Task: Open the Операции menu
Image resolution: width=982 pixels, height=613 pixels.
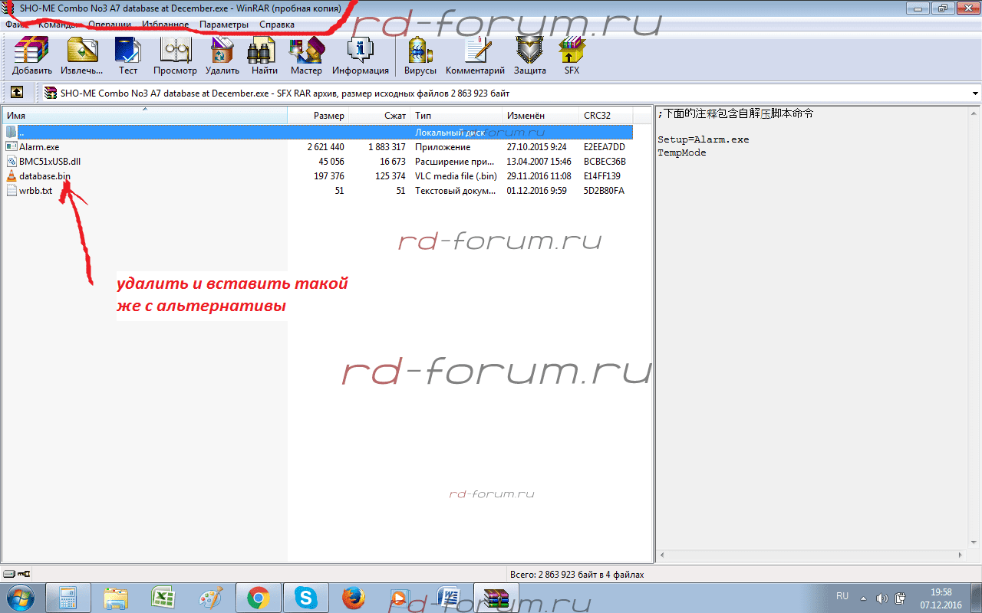Action: [109, 25]
